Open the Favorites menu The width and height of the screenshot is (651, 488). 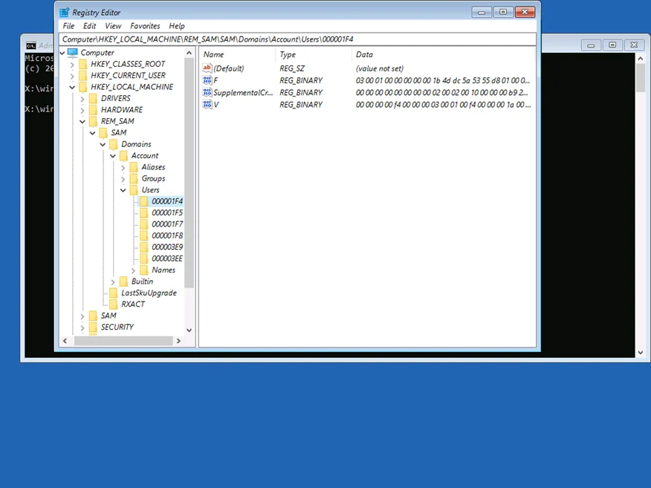pos(145,26)
